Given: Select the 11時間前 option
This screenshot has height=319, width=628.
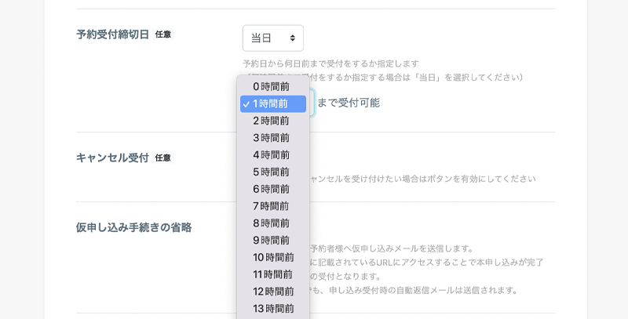Looking at the screenshot, I should 273,274.
